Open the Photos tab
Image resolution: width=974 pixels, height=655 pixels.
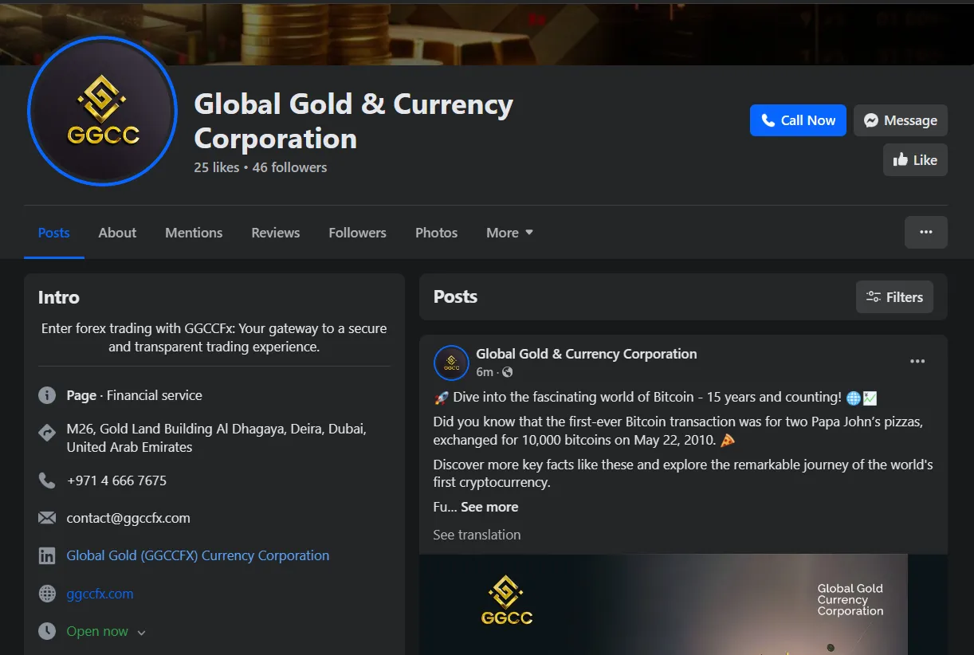point(436,233)
